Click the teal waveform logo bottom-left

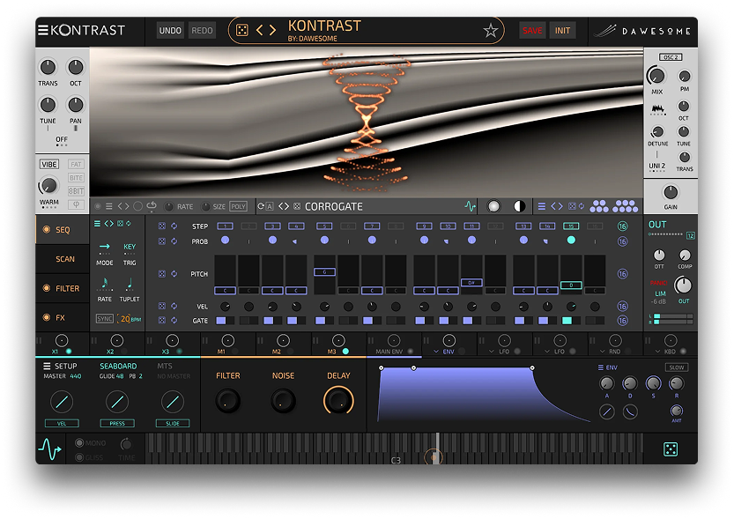(x=49, y=449)
